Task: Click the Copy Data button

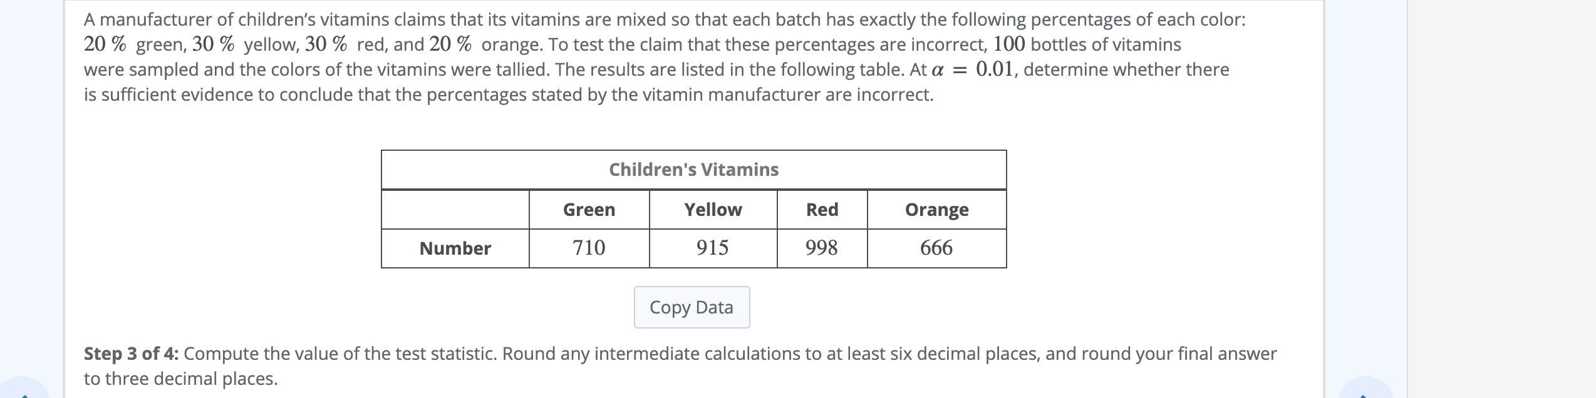Action: click(x=692, y=307)
